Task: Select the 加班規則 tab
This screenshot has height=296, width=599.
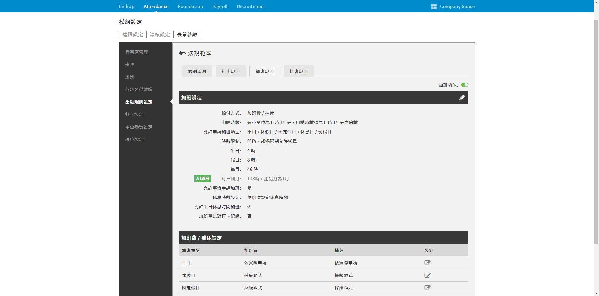Action: click(265, 71)
